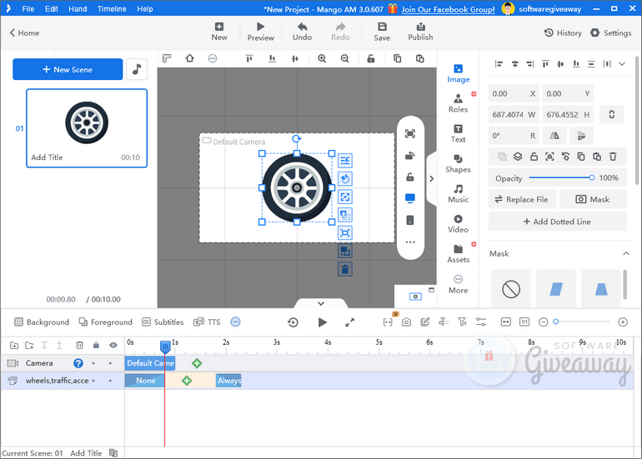The image size is (642, 459).
Task: Open the Timeline menu
Action: 111,9
